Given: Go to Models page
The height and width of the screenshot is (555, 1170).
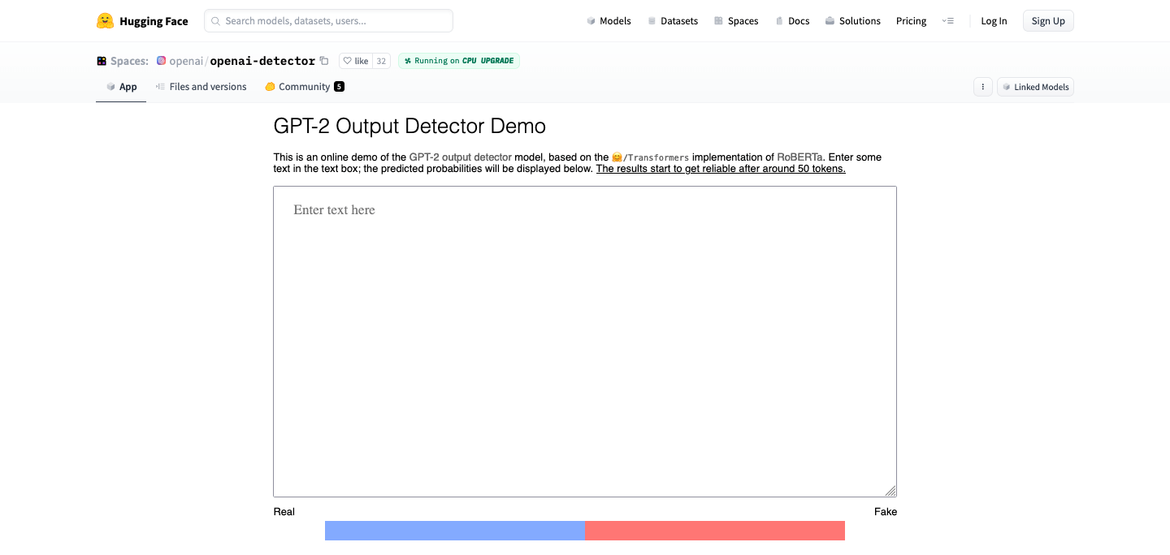Looking at the screenshot, I should pyautogui.click(x=609, y=21).
